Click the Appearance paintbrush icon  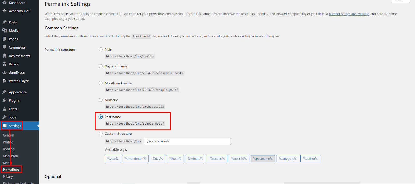click(4, 92)
